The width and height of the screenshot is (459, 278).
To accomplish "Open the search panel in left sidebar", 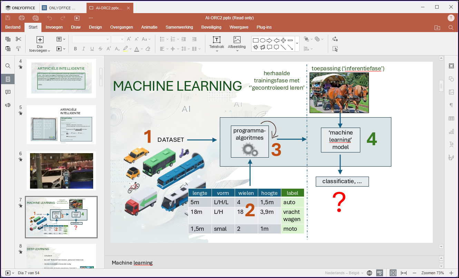I will pos(8,66).
